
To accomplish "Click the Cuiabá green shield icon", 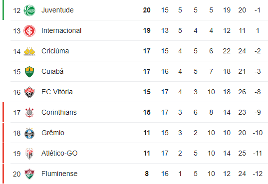I will 29,72.
